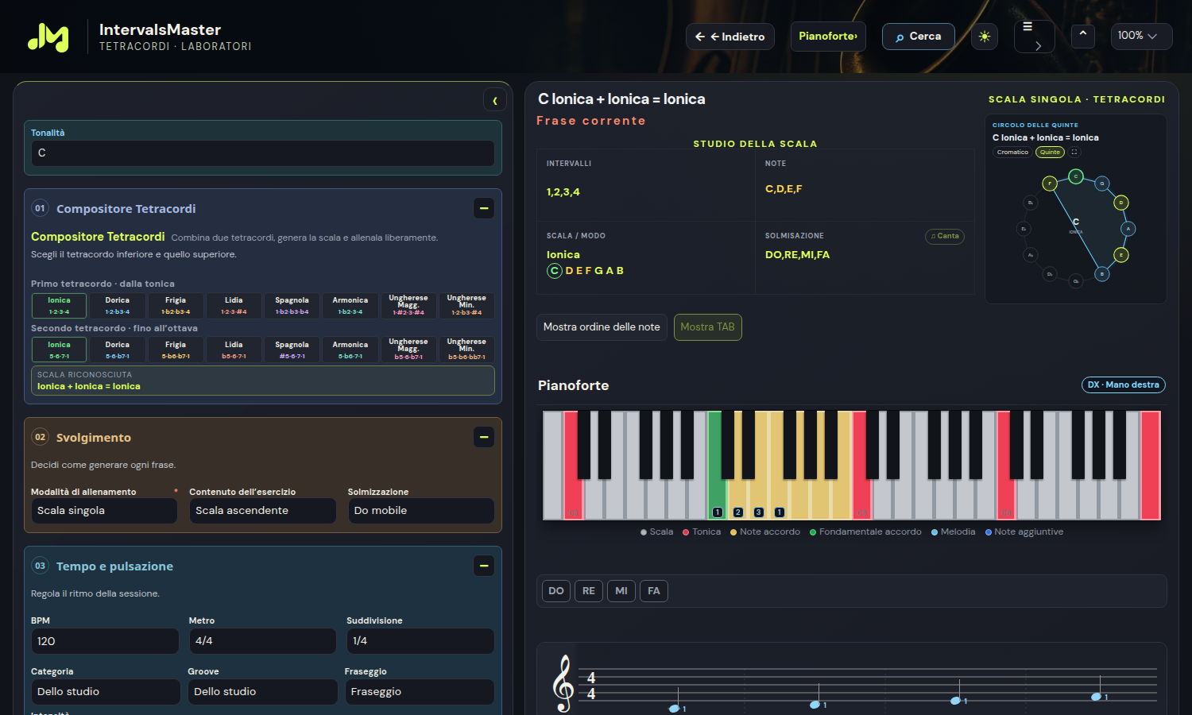Viewport: 1192px width, 715px height.
Task: Select Dorica 5-6-b7-1 second tetrachord
Action: 118,350
